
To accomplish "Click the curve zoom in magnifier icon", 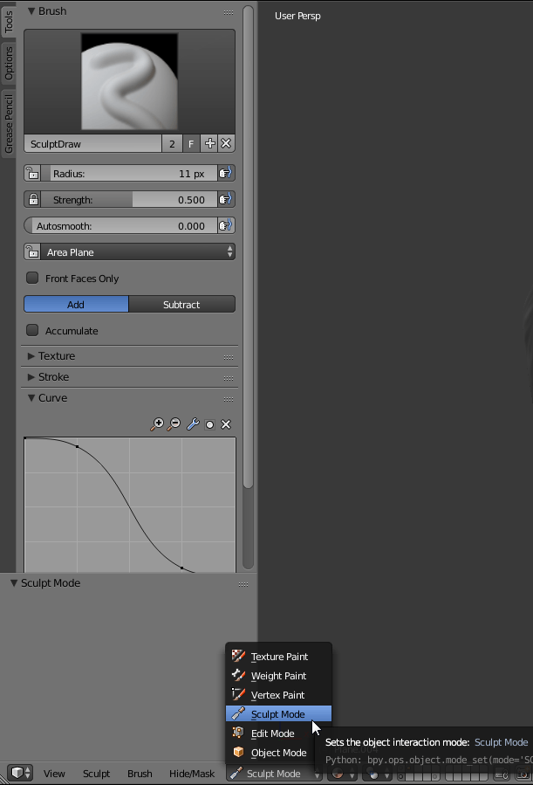I will 157,424.
